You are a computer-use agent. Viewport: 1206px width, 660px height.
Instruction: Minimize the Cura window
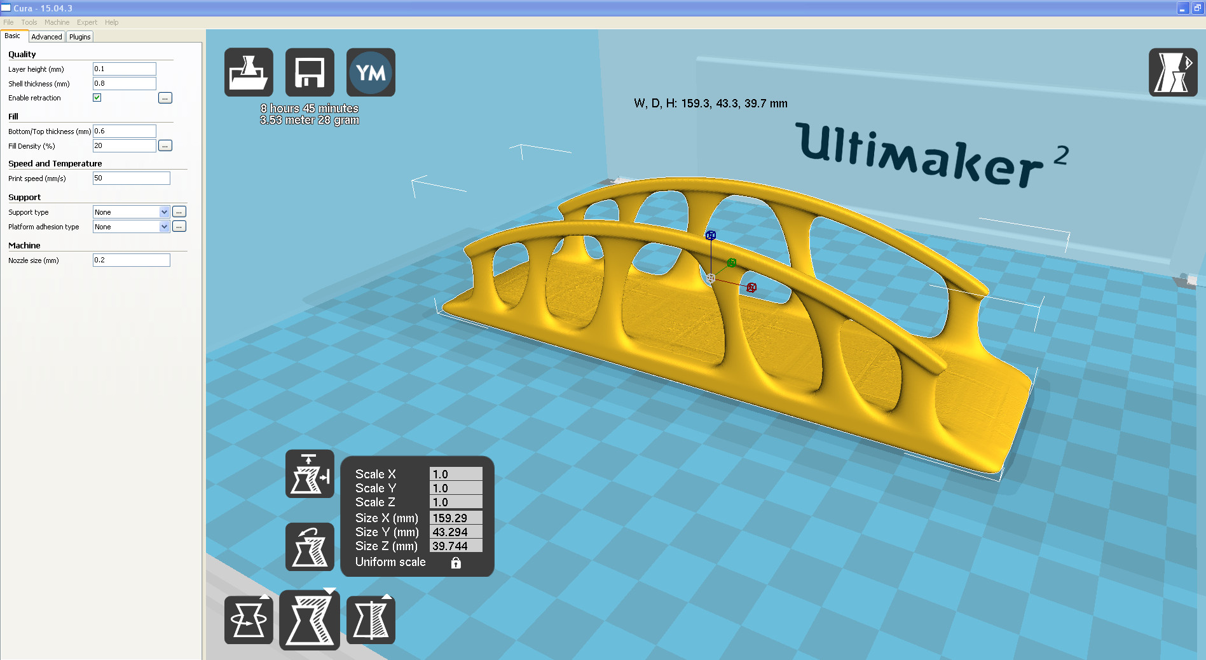(x=1182, y=8)
